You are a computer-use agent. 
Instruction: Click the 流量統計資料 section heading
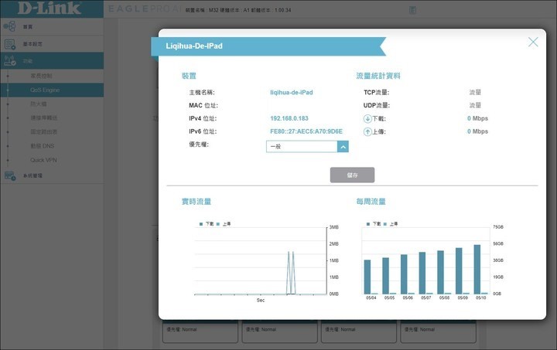point(378,76)
